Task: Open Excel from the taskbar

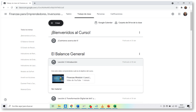Action: tap(115, 106)
